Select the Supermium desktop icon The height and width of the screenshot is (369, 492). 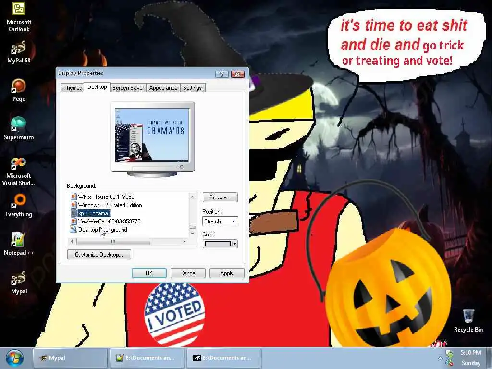(19, 129)
